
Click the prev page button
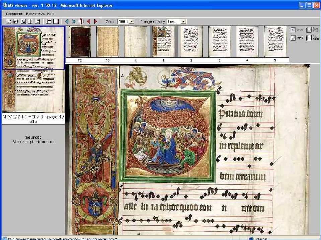pos(297,30)
